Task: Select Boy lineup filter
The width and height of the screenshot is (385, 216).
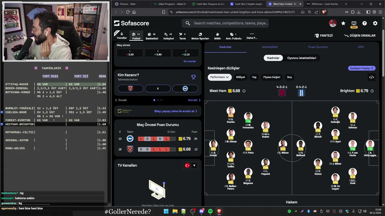Action: pyautogui.click(x=289, y=77)
